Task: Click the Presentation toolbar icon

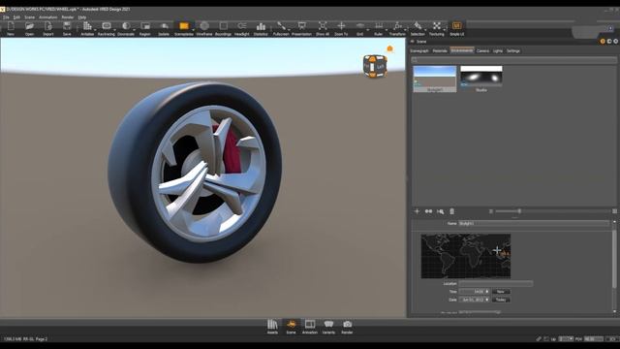Action: click(301, 26)
